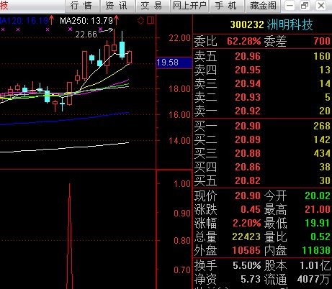
Task: Close the application window
Action: click(321, 6)
